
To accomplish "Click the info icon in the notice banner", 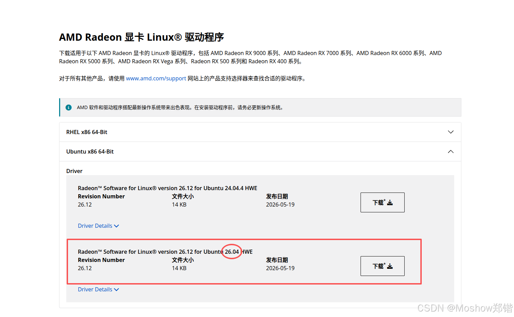I will coord(68,107).
